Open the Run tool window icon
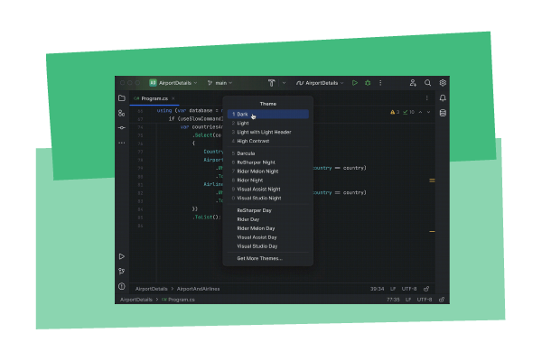The height and width of the screenshot is (361, 542). 122,256
